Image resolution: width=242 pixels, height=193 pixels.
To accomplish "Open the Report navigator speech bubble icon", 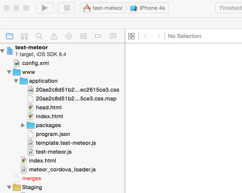I will 113,36.
